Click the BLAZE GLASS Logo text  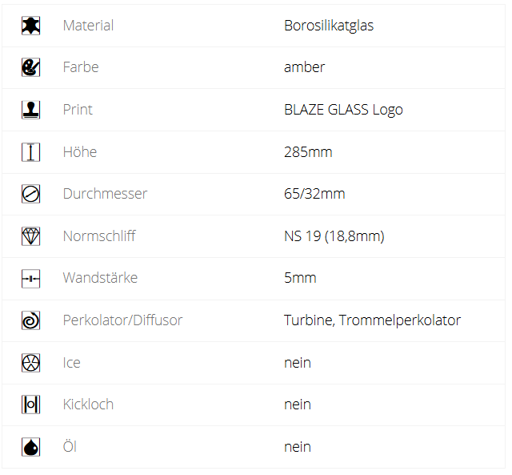[x=343, y=110]
